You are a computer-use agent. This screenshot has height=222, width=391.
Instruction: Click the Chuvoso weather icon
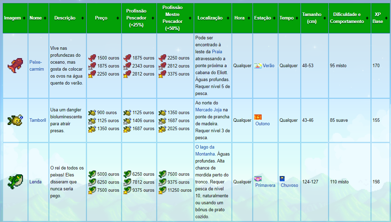pos(282,179)
